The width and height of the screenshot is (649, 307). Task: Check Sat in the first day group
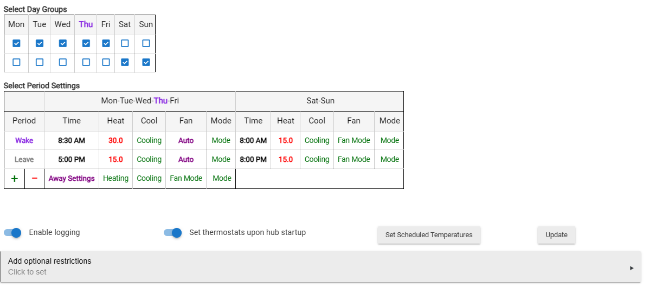[125, 43]
